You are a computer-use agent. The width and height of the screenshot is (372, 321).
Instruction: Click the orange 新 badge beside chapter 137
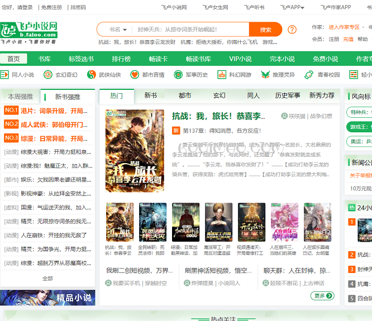pyautogui.click(x=176, y=131)
